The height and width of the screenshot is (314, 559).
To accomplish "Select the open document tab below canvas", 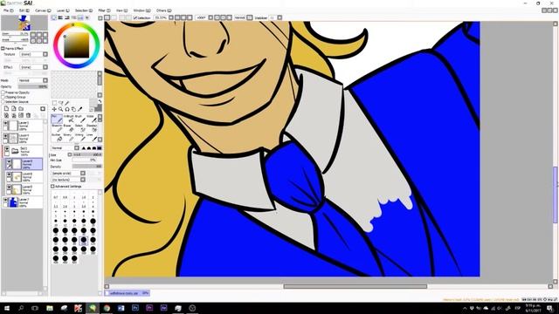I will click(128, 293).
